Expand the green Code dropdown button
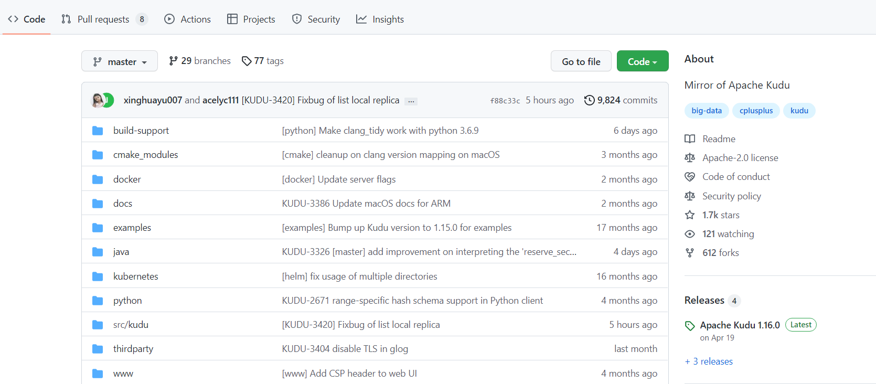 pyautogui.click(x=643, y=61)
